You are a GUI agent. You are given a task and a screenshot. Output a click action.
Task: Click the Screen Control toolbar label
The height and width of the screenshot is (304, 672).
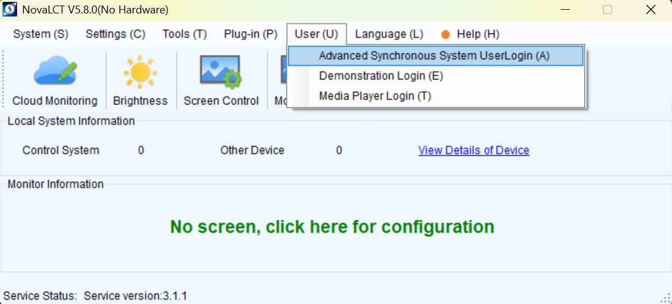pyautogui.click(x=221, y=101)
